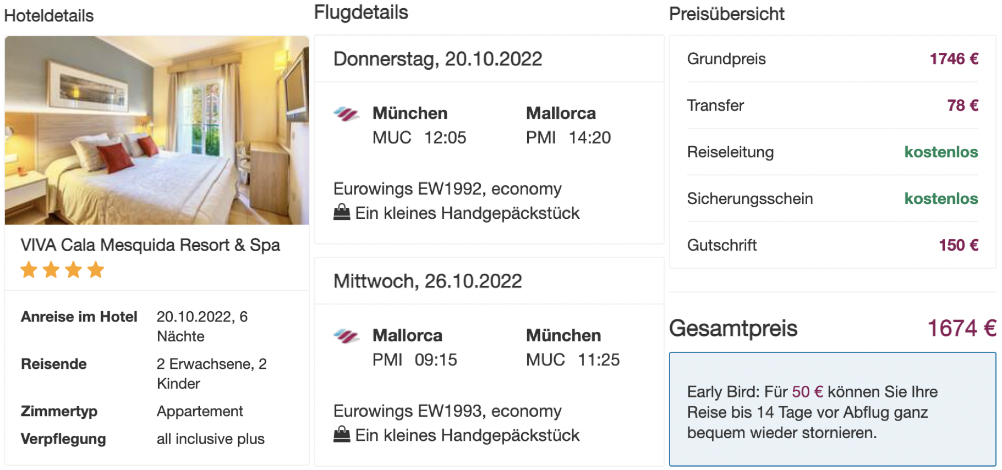
Task: Click the Eurowings logo for return flight
Action: tap(347, 336)
